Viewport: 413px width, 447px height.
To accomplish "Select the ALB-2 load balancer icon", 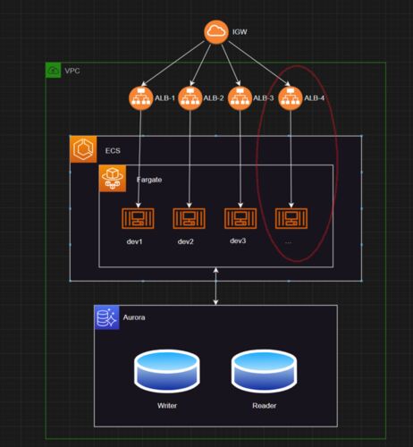I will [190, 98].
